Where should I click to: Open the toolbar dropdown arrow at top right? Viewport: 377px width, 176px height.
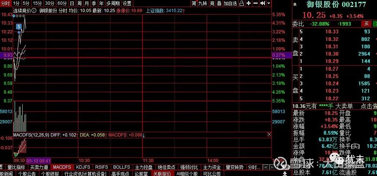(269, 3)
